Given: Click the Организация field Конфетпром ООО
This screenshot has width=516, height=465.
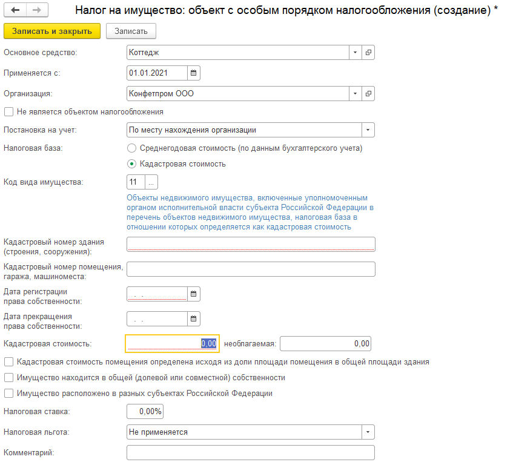Looking at the screenshot, I should 237,93.
